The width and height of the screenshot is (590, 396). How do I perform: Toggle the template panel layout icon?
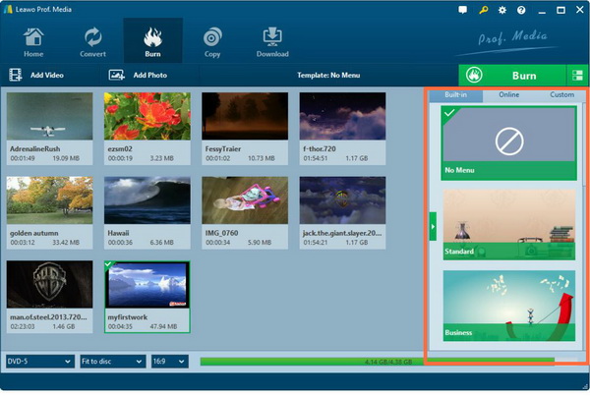[x=577, y=76]
